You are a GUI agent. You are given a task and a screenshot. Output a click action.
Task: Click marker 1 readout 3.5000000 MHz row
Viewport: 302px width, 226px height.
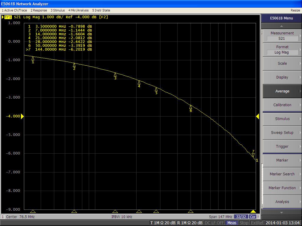point(60,26)
